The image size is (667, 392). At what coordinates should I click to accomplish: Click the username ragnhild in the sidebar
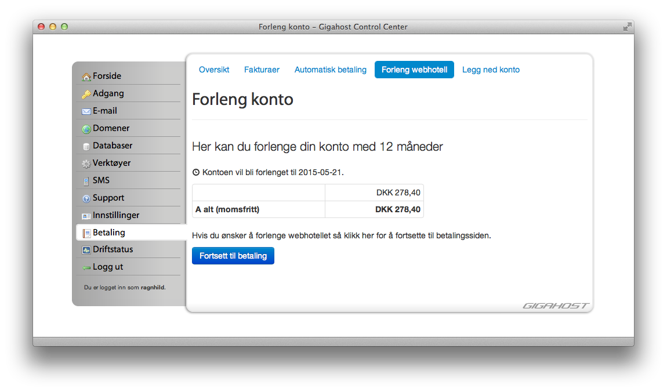click(x=153, y=288)
